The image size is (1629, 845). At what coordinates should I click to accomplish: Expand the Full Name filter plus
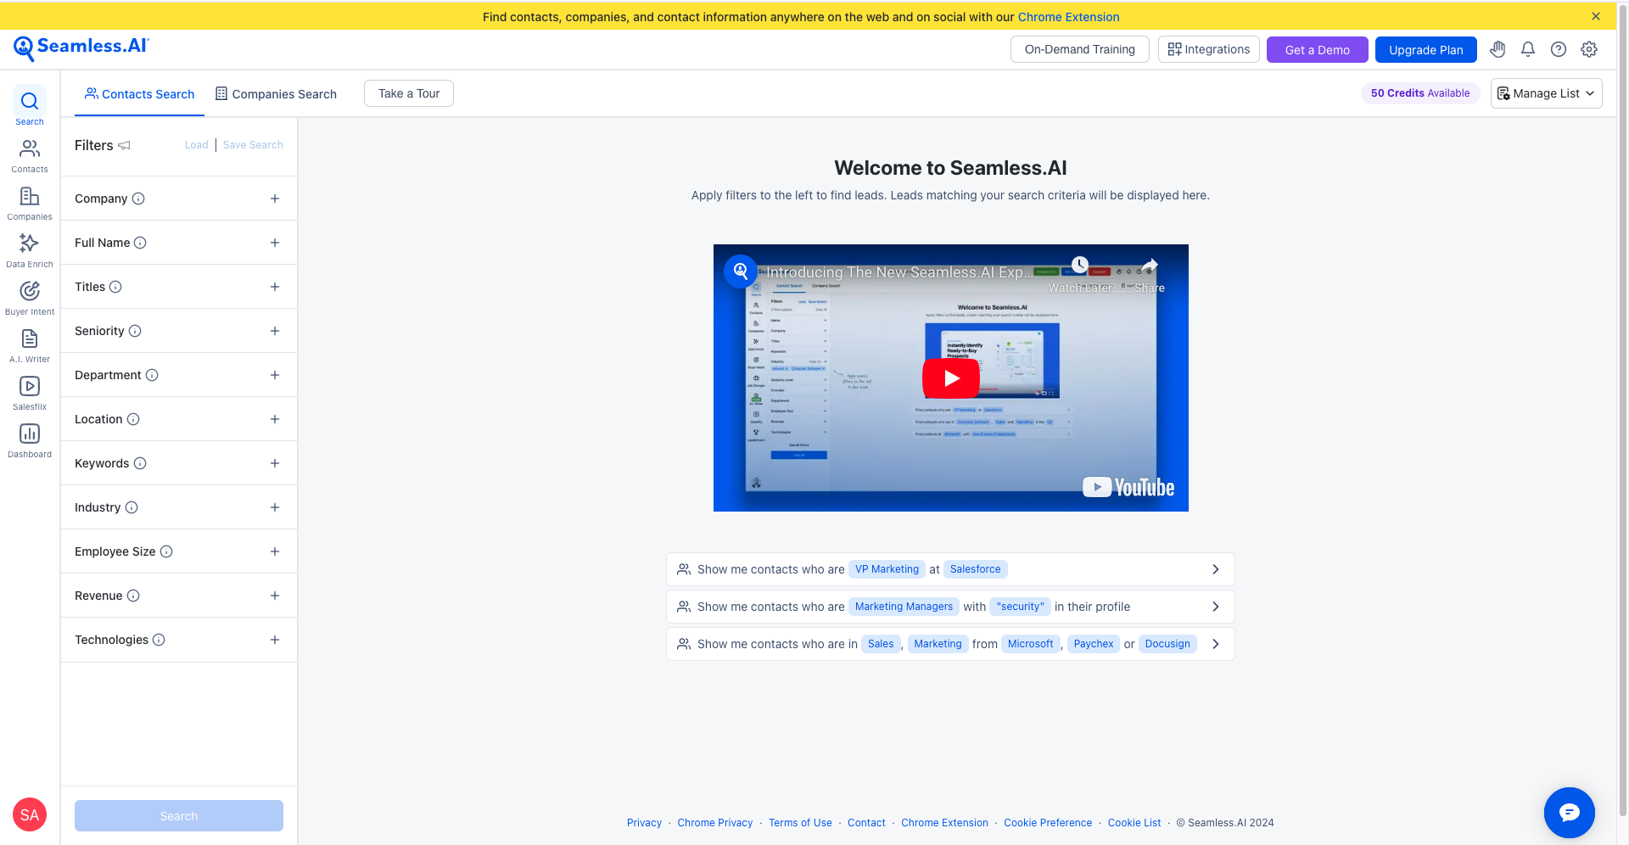[275, 243]
